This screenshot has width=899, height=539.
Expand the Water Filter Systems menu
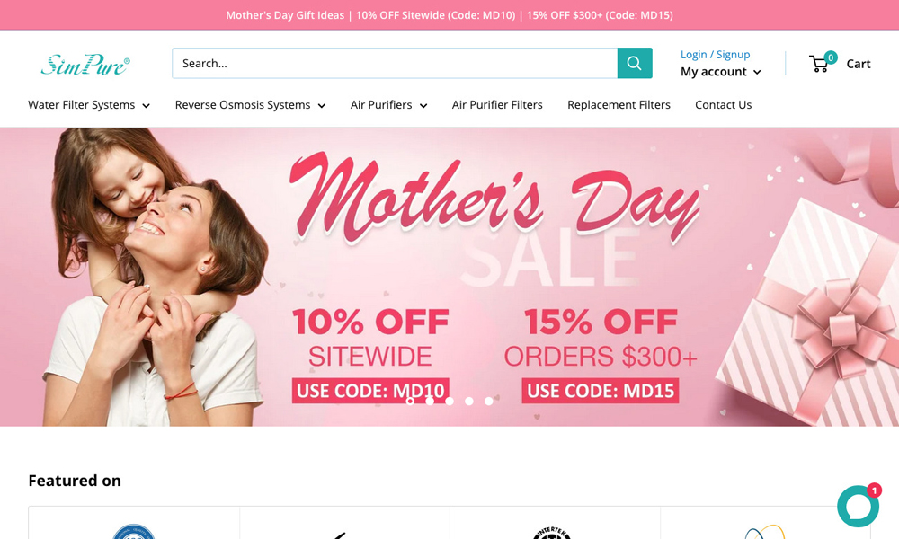[89, 105]
